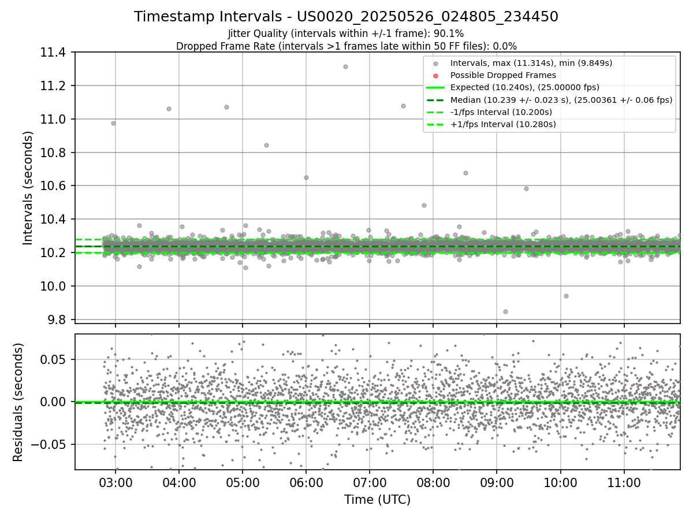Click the minimum interval data point near 9.85 seconds
The height and width of the screenshot is (520, 693).
click(505, 311)
